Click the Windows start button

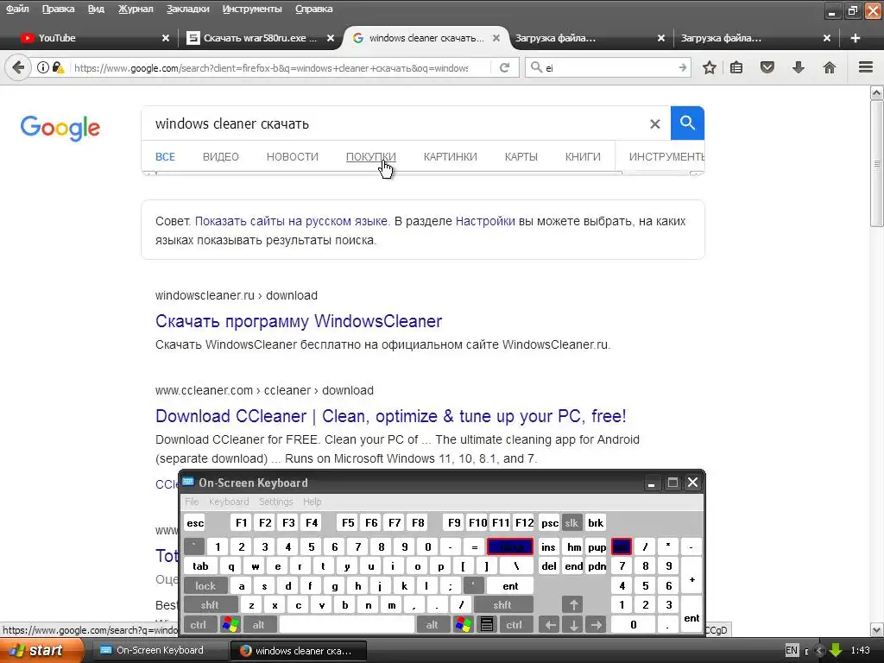click(41, 650)
